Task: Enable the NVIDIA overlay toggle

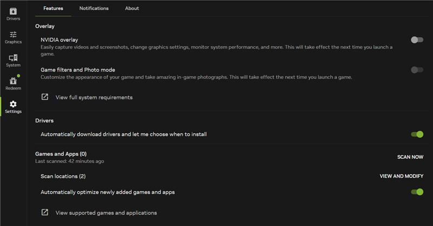Action: pyautogui.click(x=417, y=40)
